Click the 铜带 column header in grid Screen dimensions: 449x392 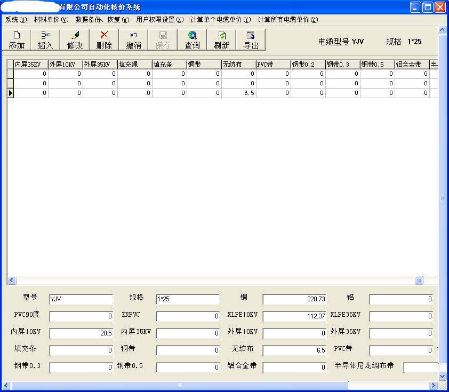204,65
